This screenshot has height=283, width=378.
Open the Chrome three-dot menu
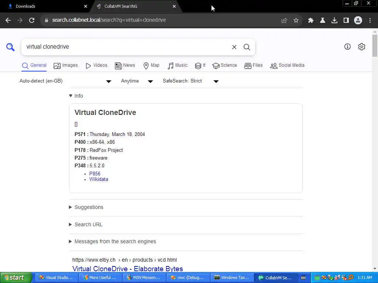coord(370,21)
